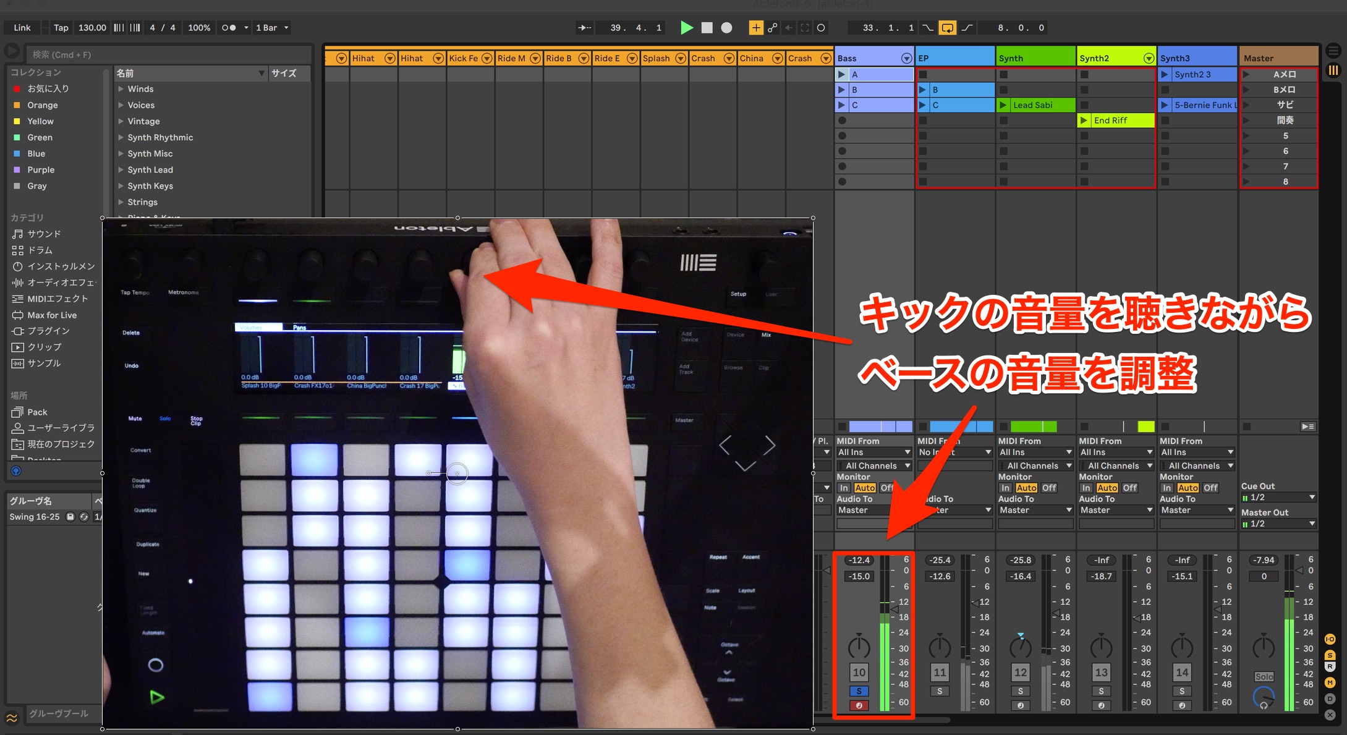The image size is (1347, 735).
Task: Solo the EP track
Action: 940,691
